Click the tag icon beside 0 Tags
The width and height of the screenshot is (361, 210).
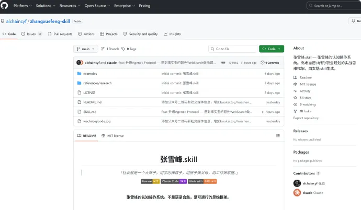[x=123, y=49]
